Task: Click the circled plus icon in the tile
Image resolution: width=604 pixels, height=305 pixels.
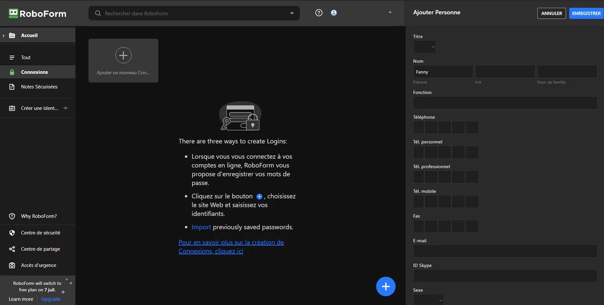Action: coord(123,55)
